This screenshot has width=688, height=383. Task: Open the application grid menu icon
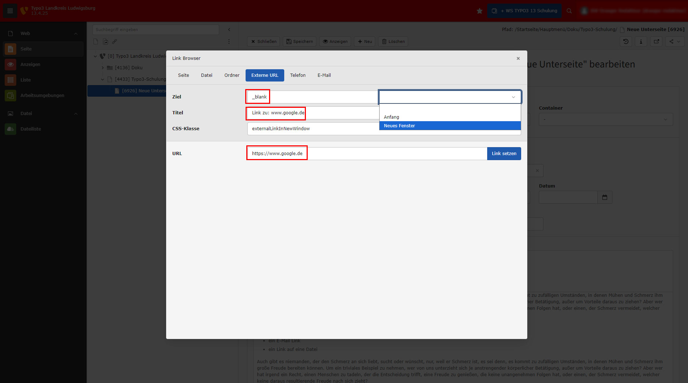(10, 11)
